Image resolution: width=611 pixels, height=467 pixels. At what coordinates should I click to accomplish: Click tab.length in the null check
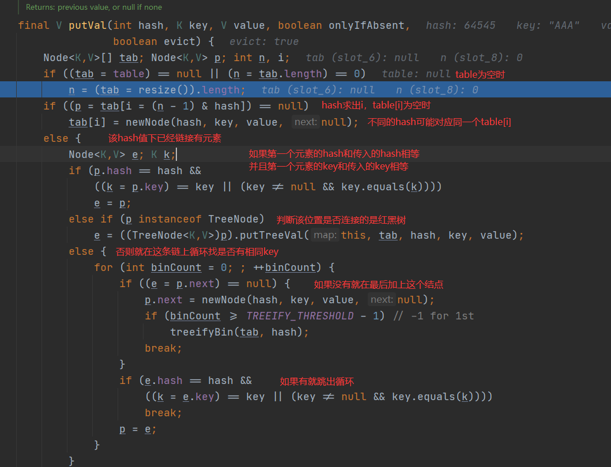coord(291,74)
